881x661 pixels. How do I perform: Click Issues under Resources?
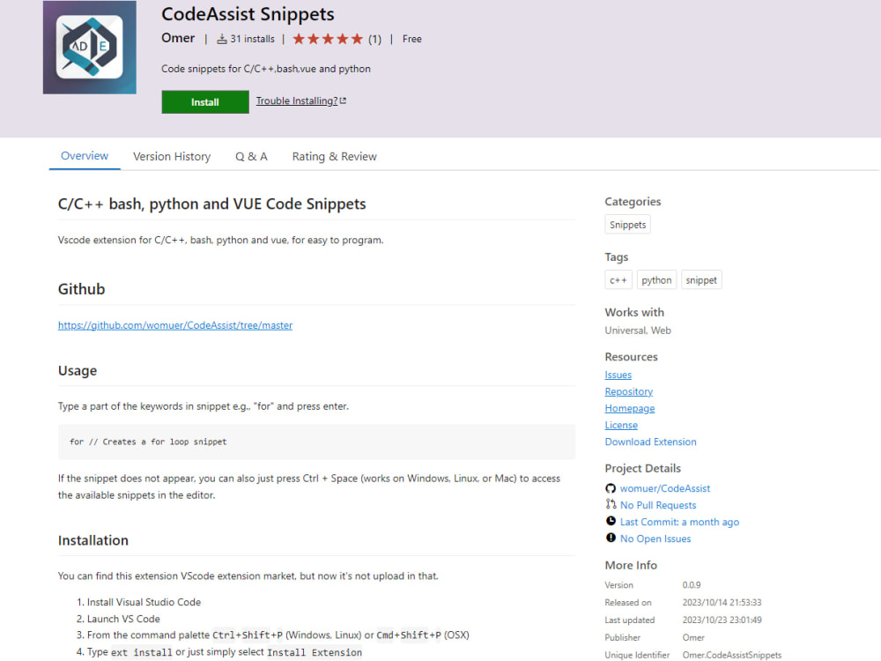point(618,375)
